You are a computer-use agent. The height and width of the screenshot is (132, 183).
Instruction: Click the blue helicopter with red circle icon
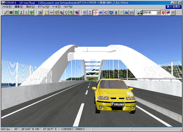tap(77, 12)
